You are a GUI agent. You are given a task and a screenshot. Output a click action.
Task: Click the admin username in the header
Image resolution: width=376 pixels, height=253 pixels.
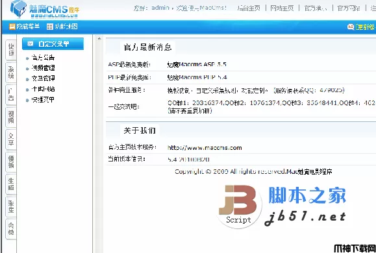pos(160,8)
